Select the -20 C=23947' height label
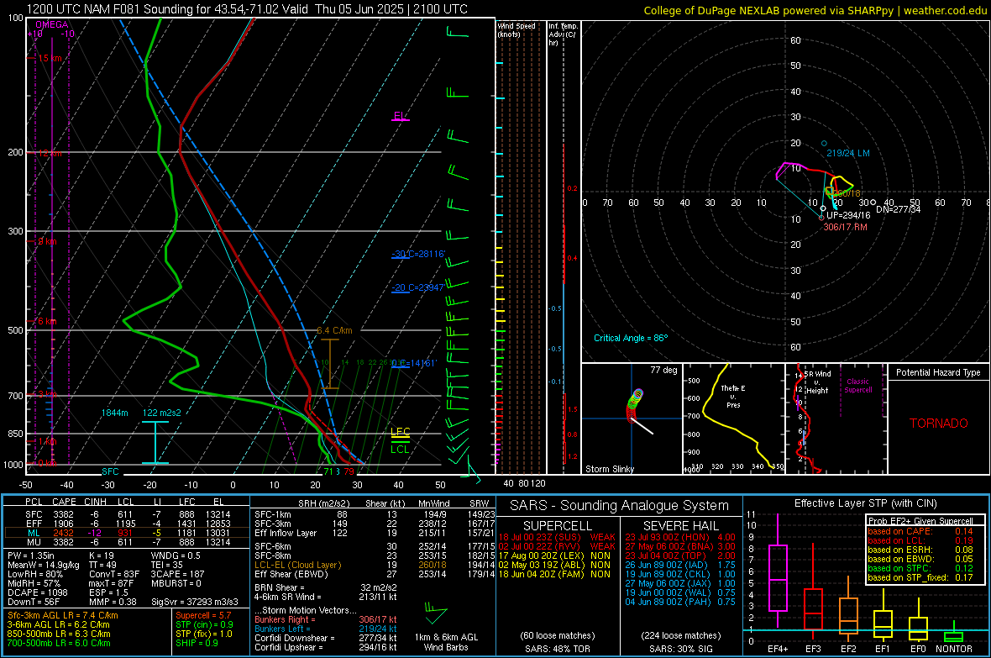The image size is (991, 658). click(417, 287)
